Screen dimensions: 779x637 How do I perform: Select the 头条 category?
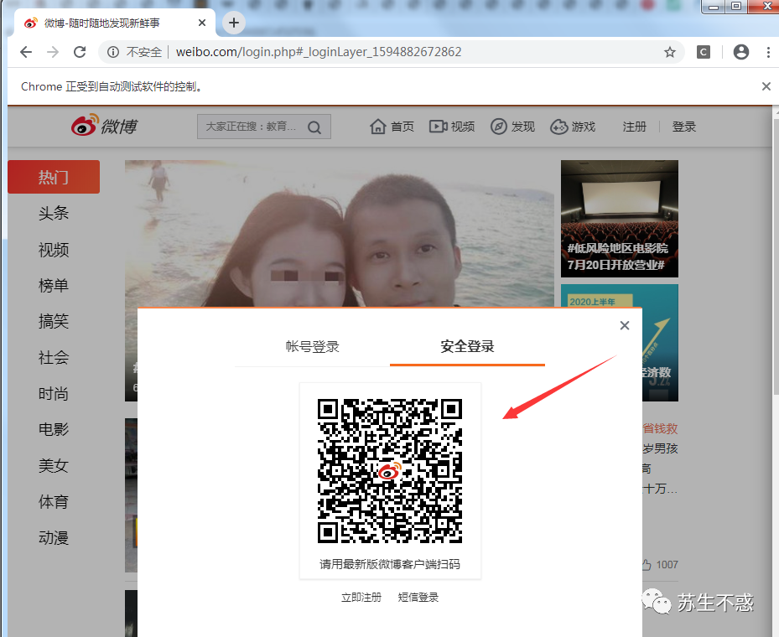click(x=54, y=213)
